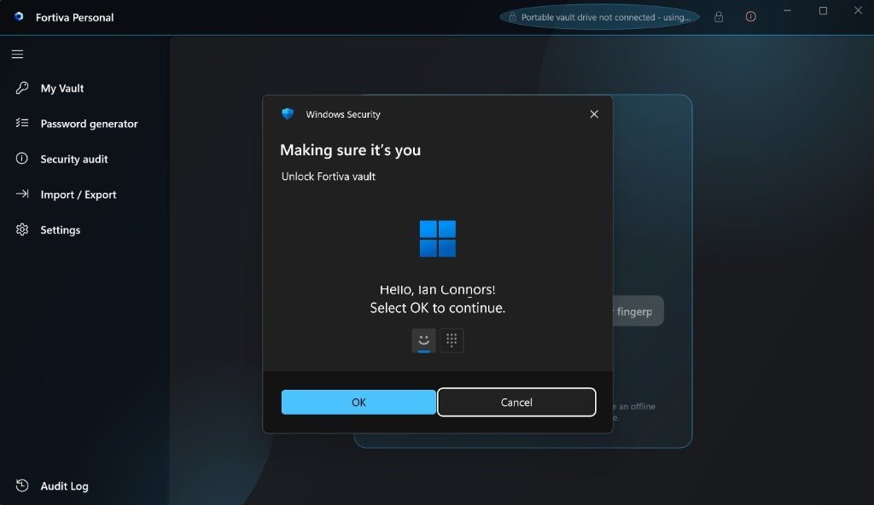Cancel the Windows Security prompt
Image resolution: width=874 pixels, height=505 pixels.
pos(516,403)
